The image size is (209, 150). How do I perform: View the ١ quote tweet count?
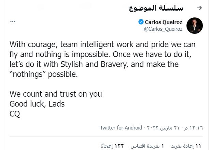(x=163, y=146)
